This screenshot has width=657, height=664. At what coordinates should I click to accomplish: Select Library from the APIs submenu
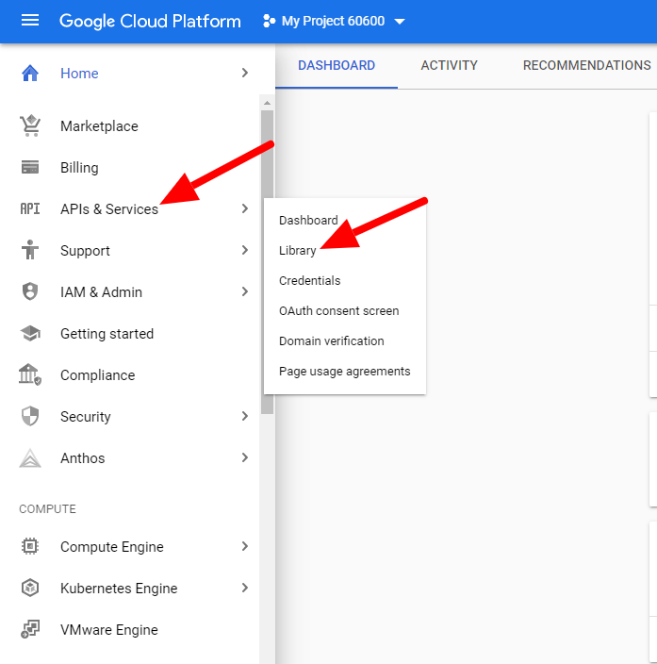point(298,251)
